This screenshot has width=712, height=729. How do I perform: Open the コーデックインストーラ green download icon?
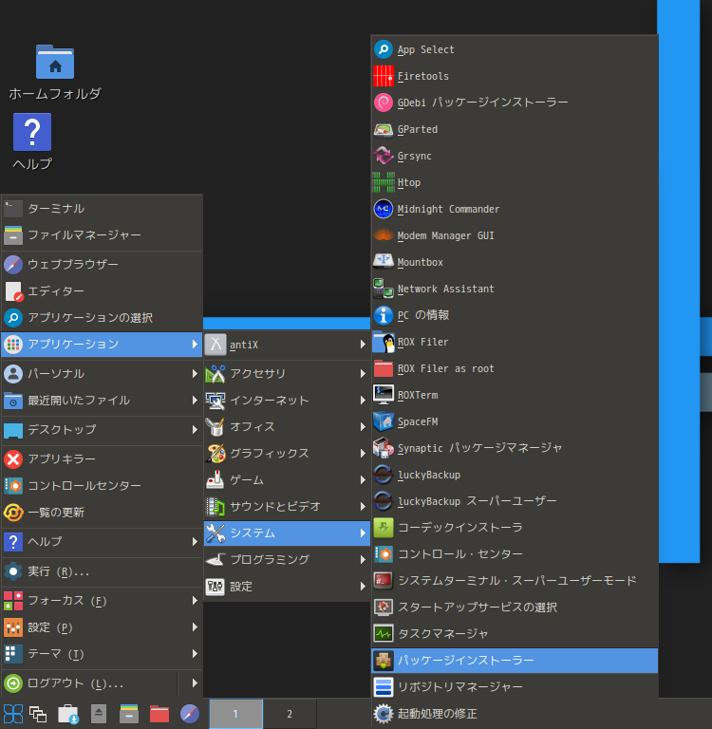(384, 527)
